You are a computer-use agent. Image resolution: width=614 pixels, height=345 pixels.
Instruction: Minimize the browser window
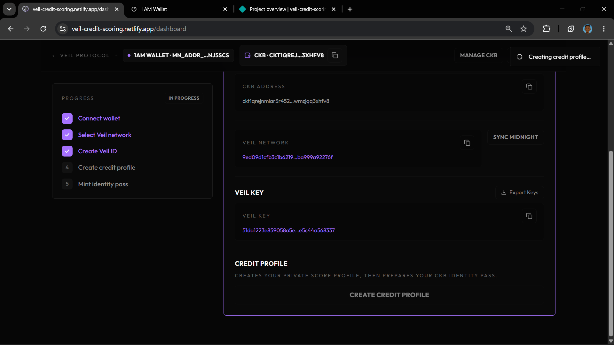tap(562, 9)
